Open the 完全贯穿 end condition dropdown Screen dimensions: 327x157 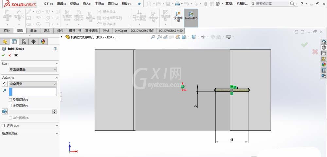pyautogui.click(x=33, y=84)
